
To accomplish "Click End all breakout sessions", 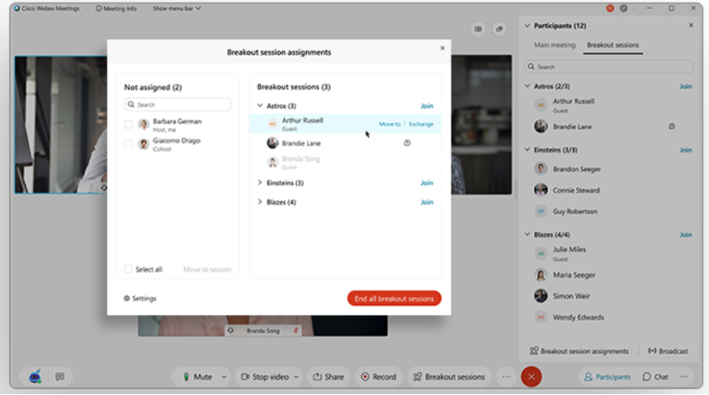I will [394, 298].
